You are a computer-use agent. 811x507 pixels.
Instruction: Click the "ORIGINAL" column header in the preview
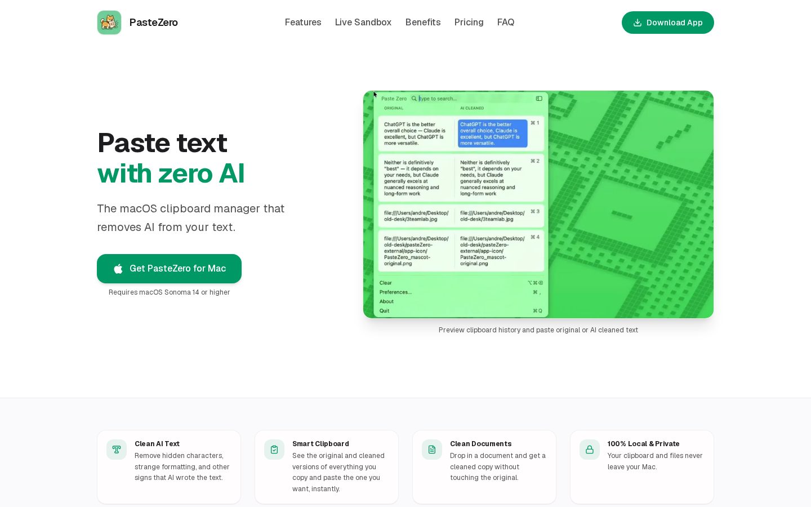tap(394, 108)
